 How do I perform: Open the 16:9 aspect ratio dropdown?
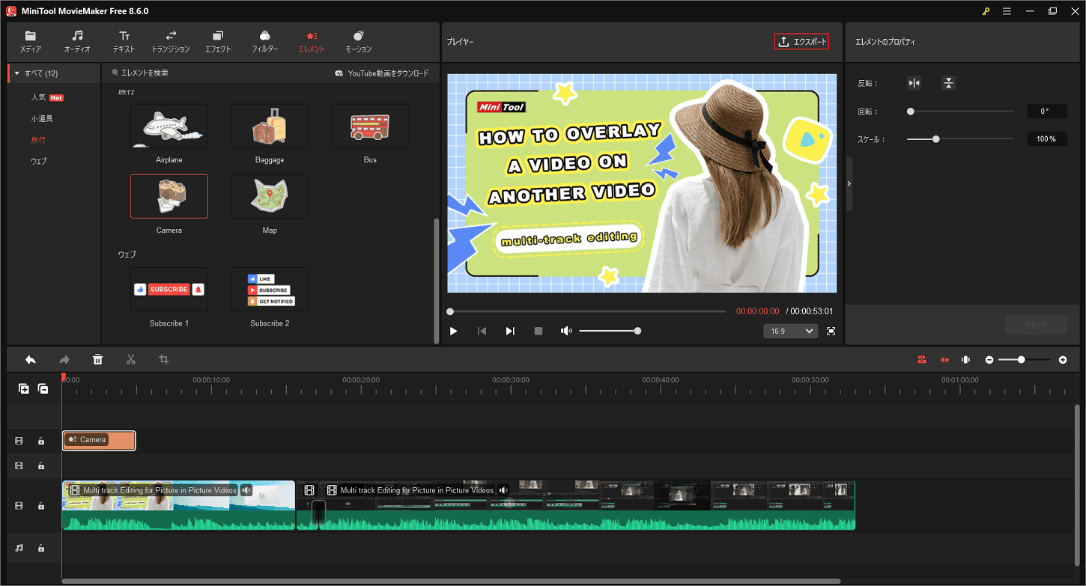(790, 330)
